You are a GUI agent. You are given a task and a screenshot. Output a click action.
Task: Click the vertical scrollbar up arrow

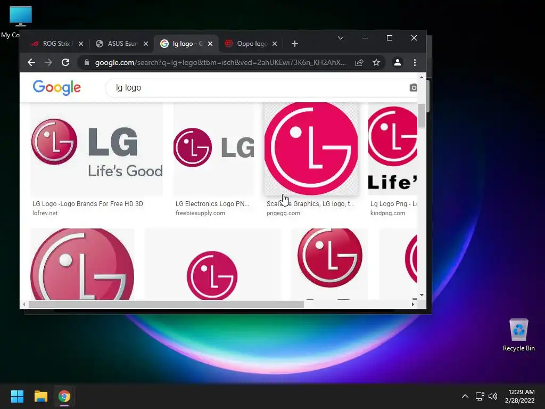point(422,77)
